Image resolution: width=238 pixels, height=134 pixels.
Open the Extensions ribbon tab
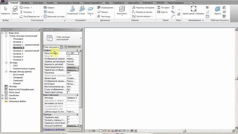(148, 3)
